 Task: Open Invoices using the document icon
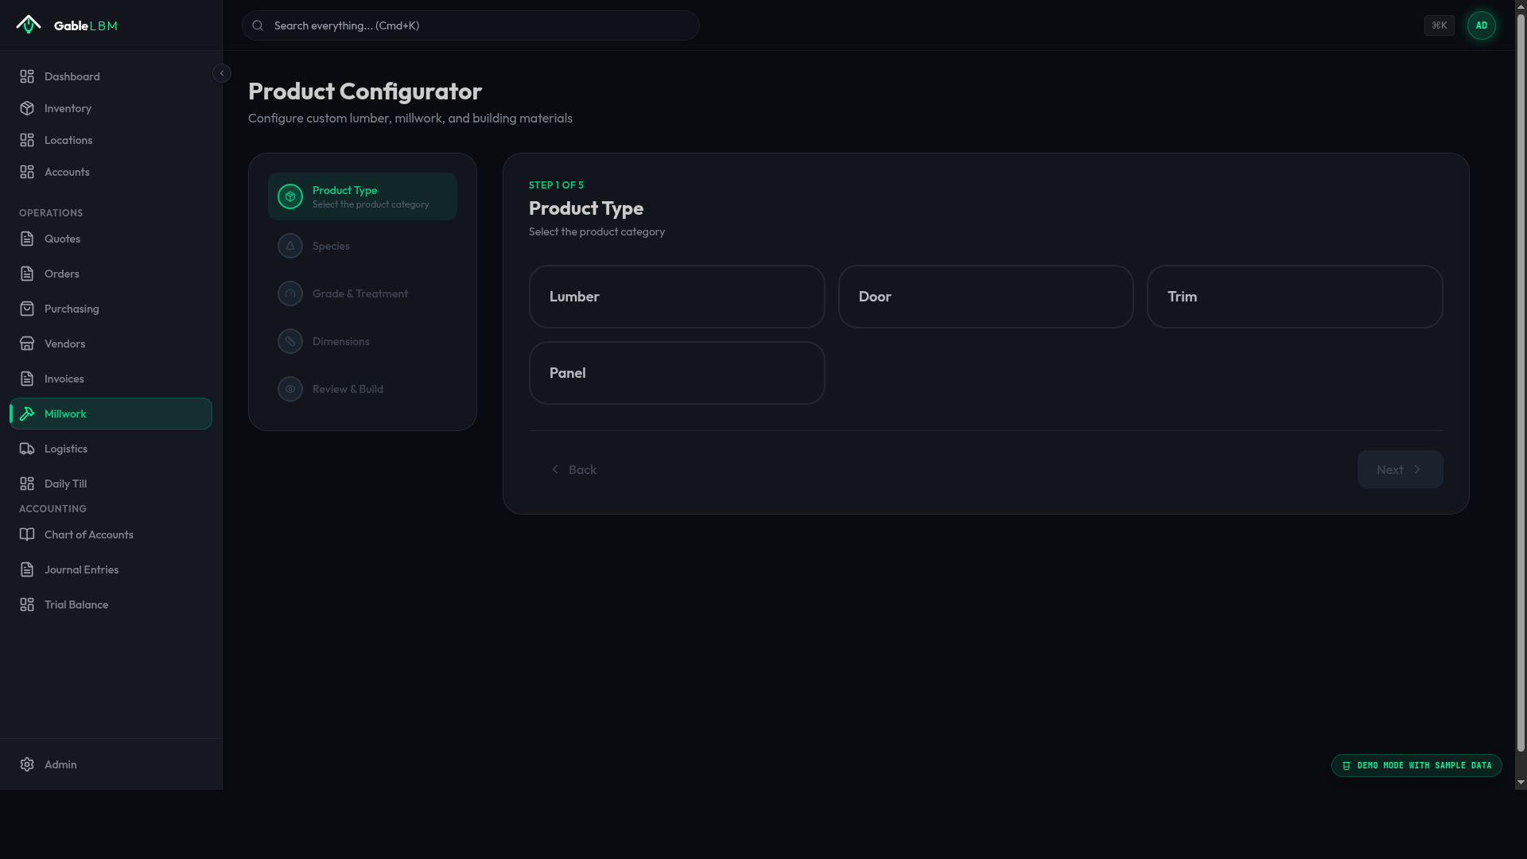(x=27, y=379)
